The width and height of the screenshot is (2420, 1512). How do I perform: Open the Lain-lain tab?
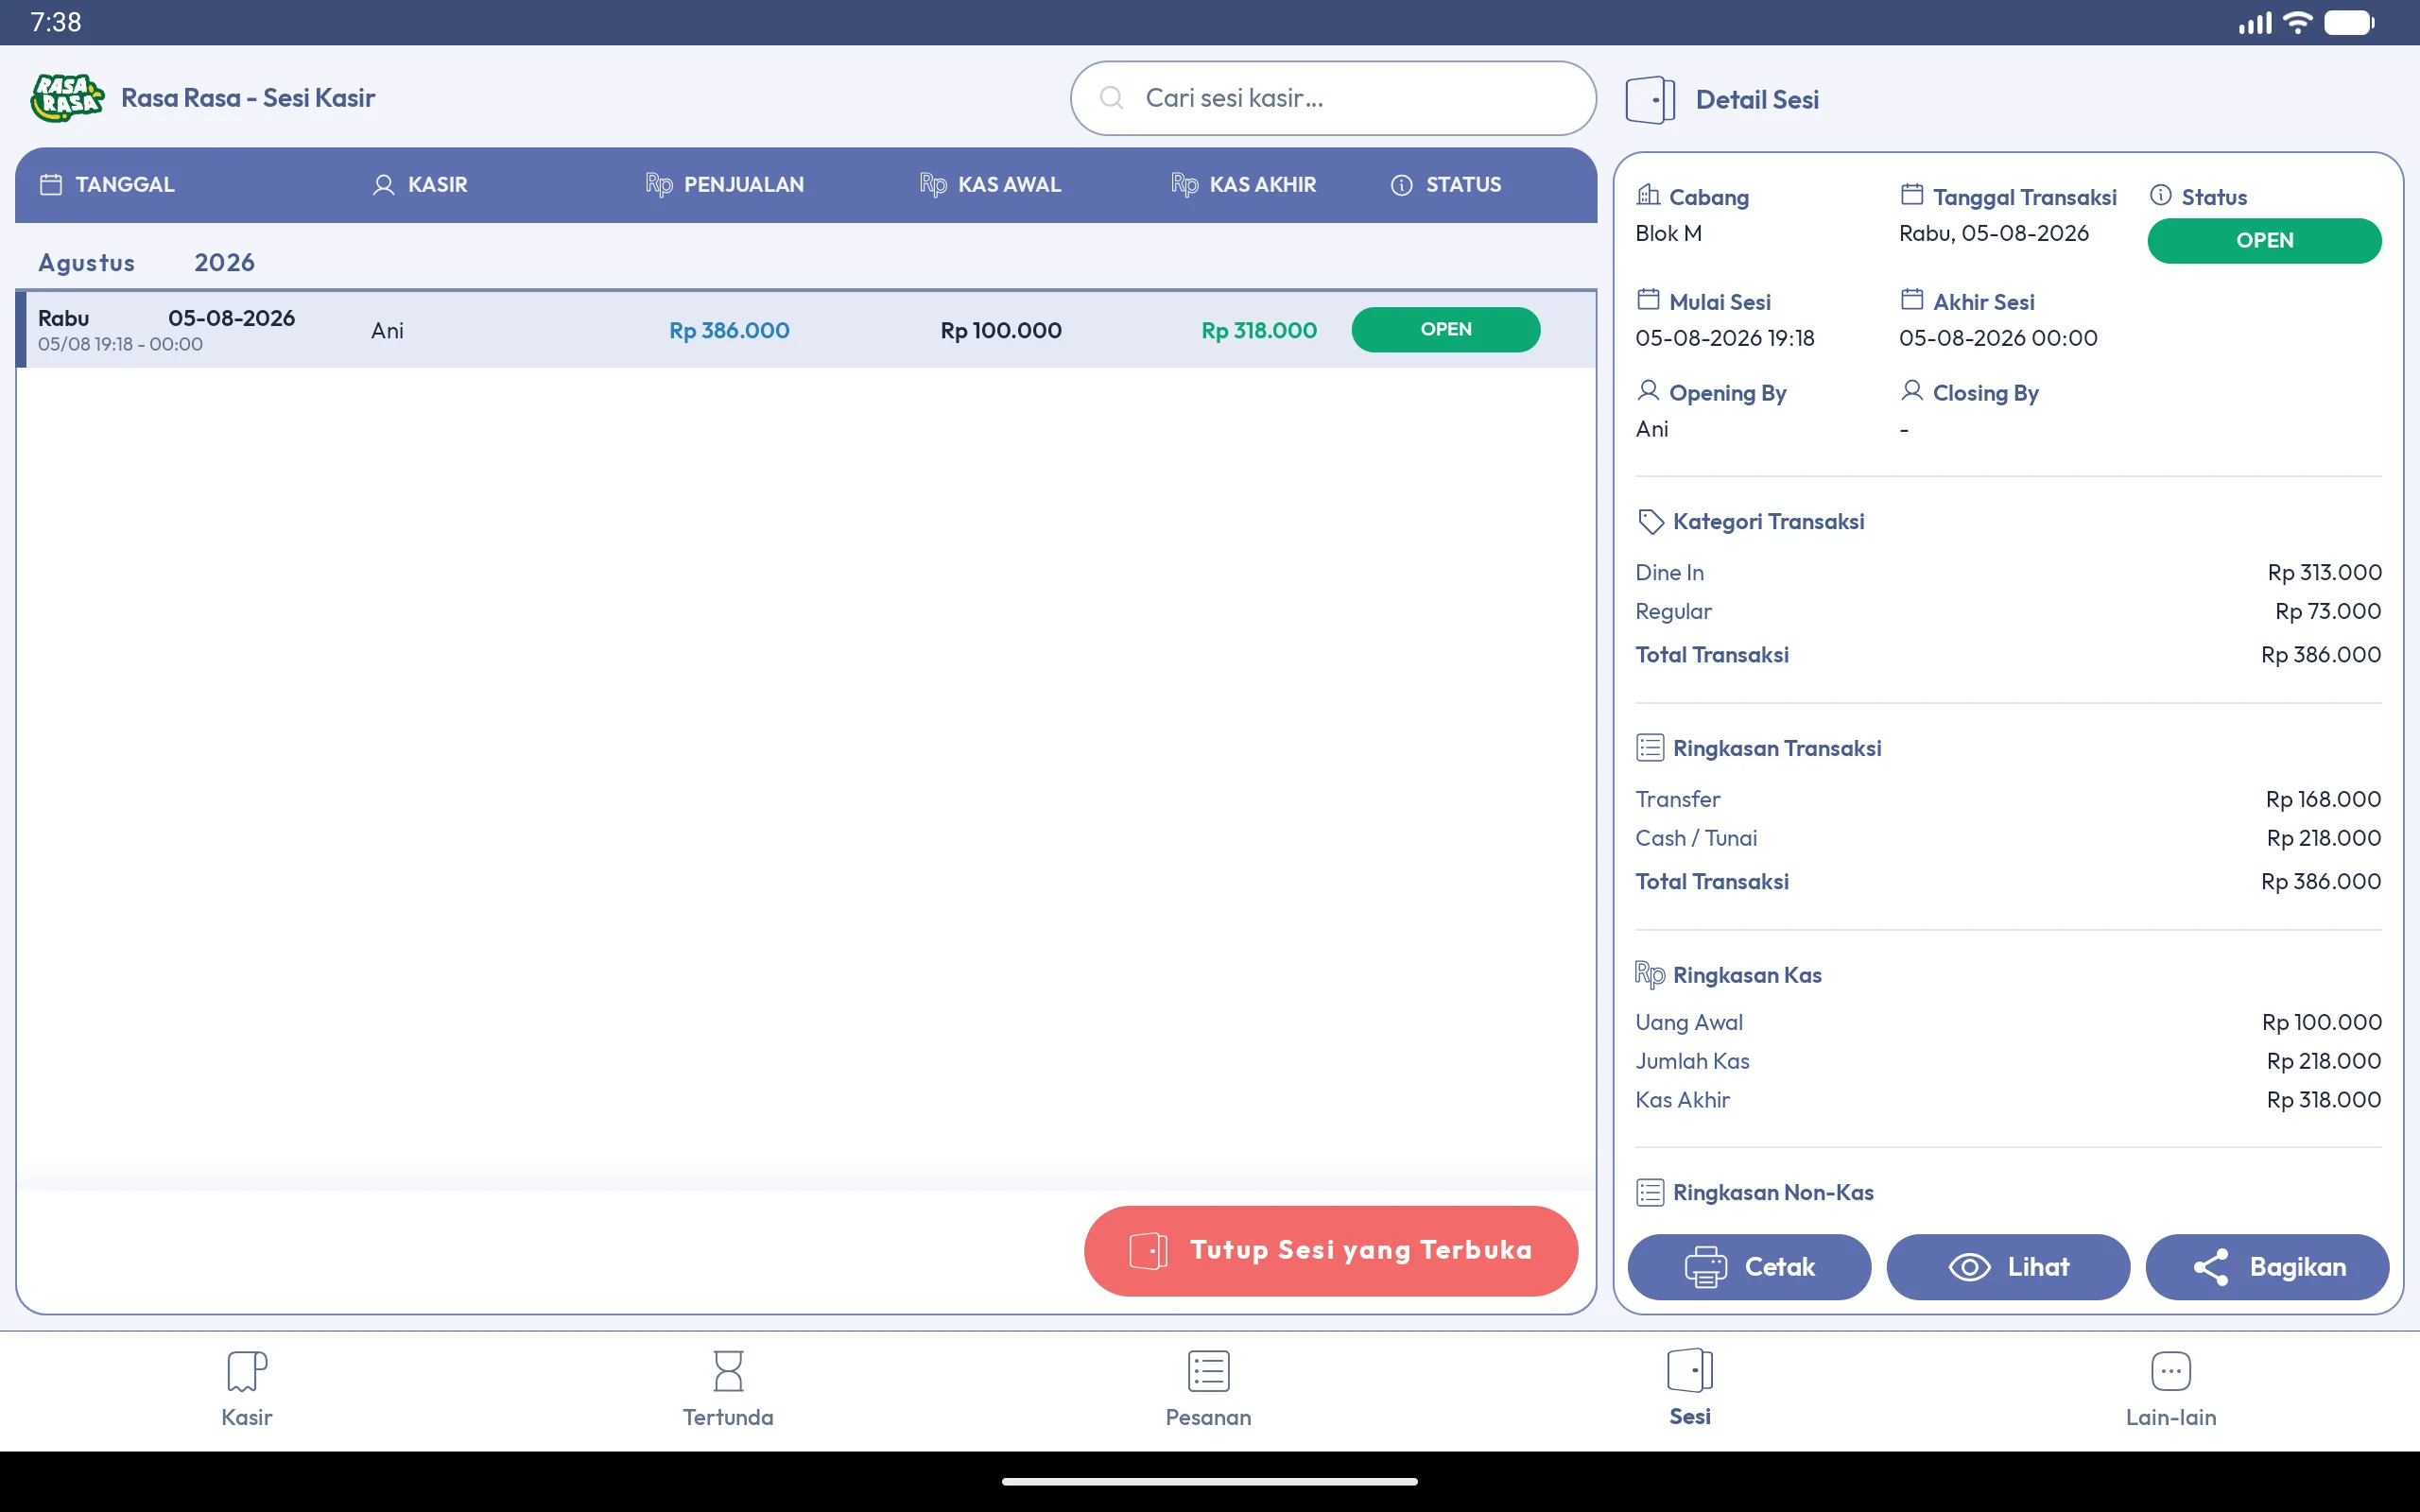tap(2171, 1389)
